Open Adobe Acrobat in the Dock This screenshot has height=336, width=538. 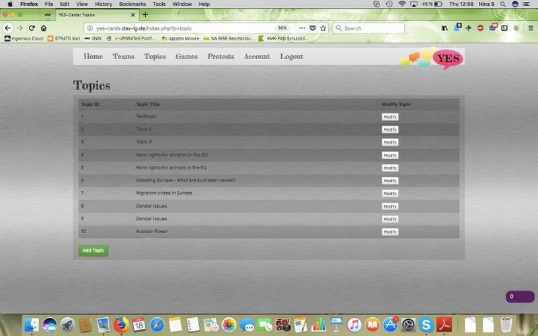pos(444,325)
